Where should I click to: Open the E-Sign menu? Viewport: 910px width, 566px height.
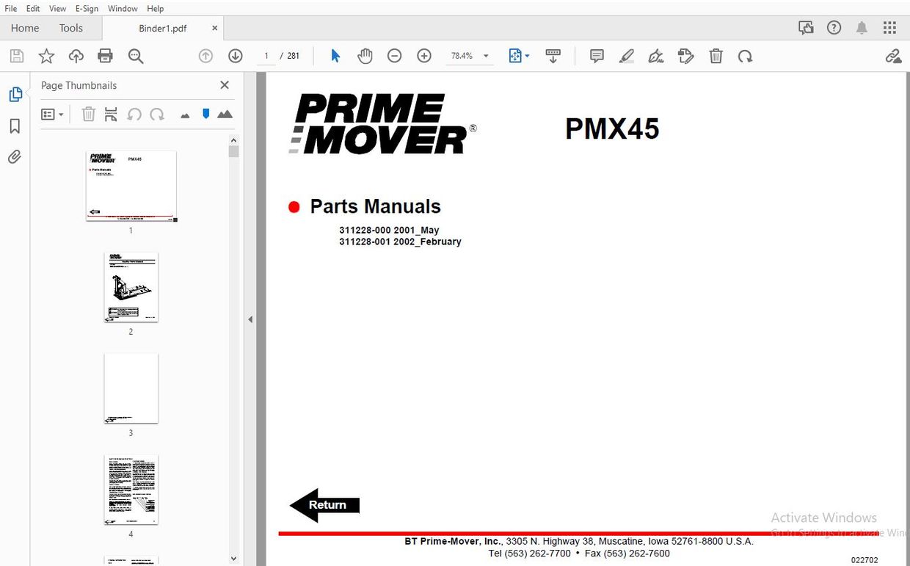(87, 8)
